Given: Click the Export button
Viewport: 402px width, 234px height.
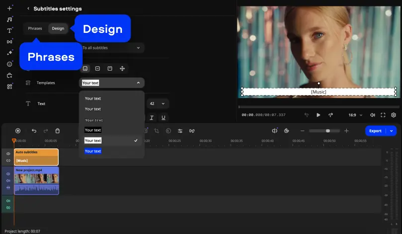Looking at the screenshot, I should click(x=376, y=131).
